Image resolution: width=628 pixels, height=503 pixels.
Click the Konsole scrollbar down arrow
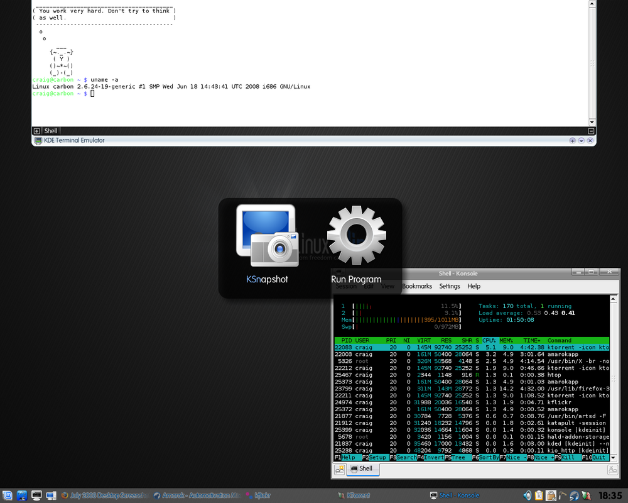pyautogui.click(x=613, y=457)
